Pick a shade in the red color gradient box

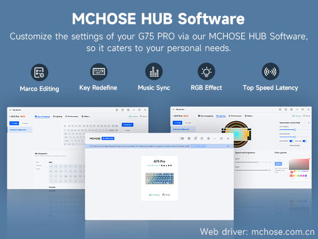click(x=299, y=164)
